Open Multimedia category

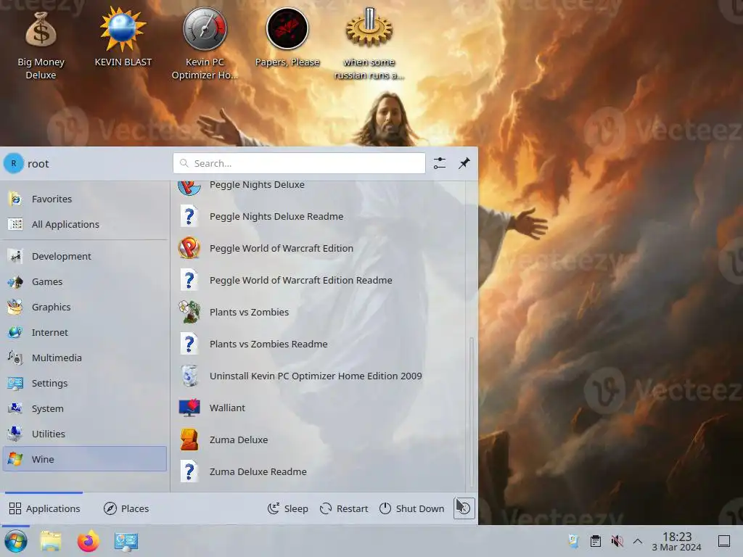85,358
